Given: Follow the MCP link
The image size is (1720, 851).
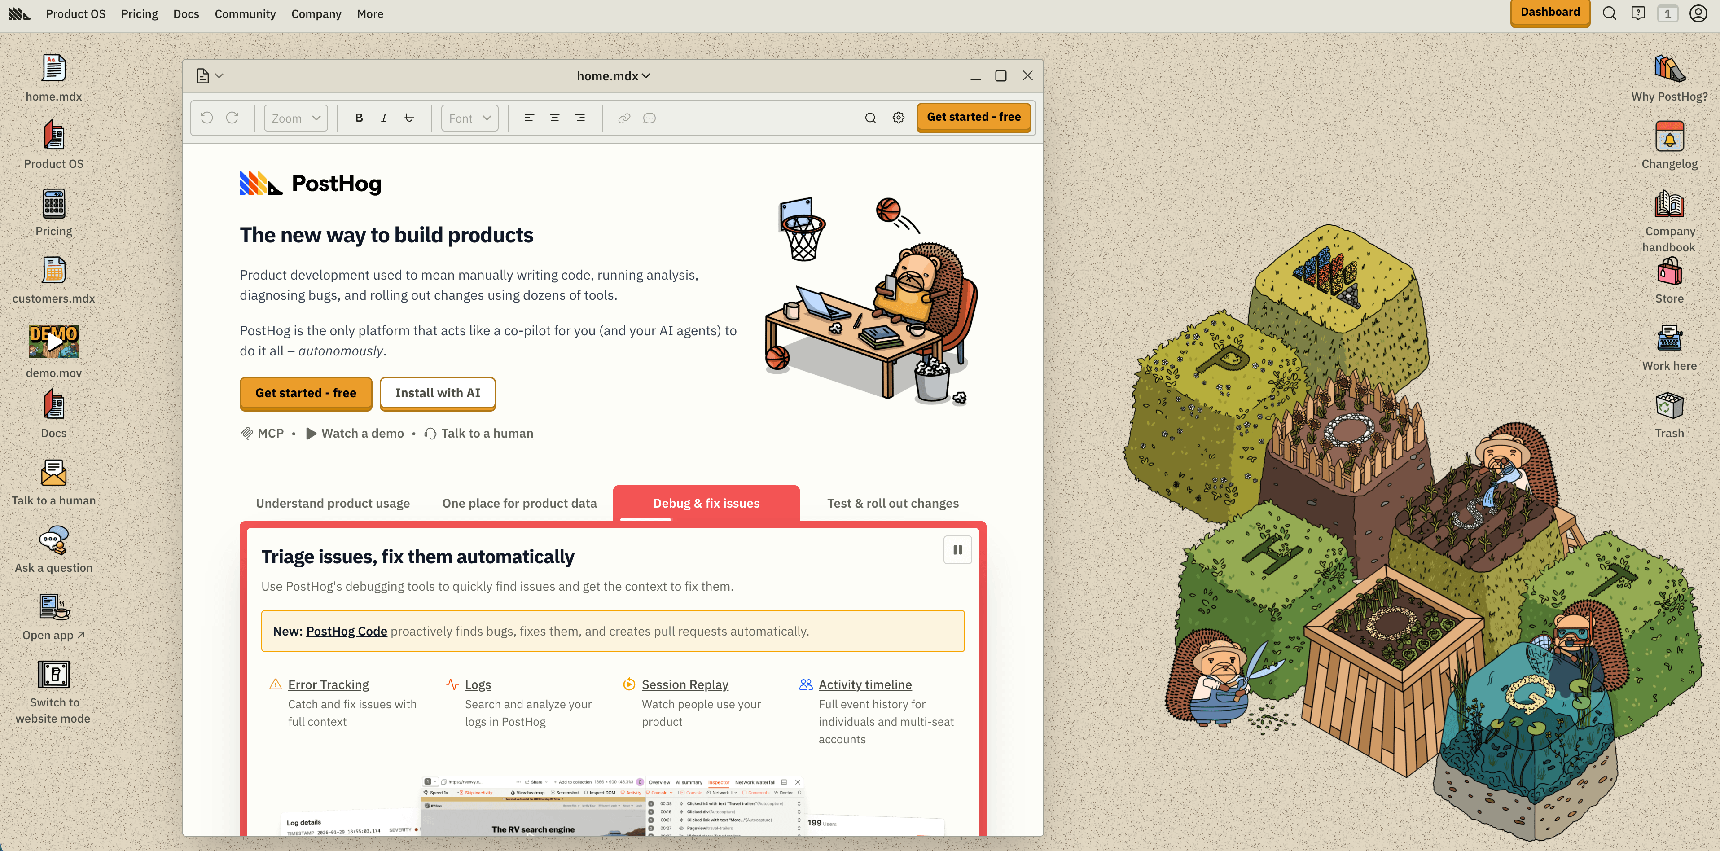Looking at the screenshot, I should click(x=270, y=433).
